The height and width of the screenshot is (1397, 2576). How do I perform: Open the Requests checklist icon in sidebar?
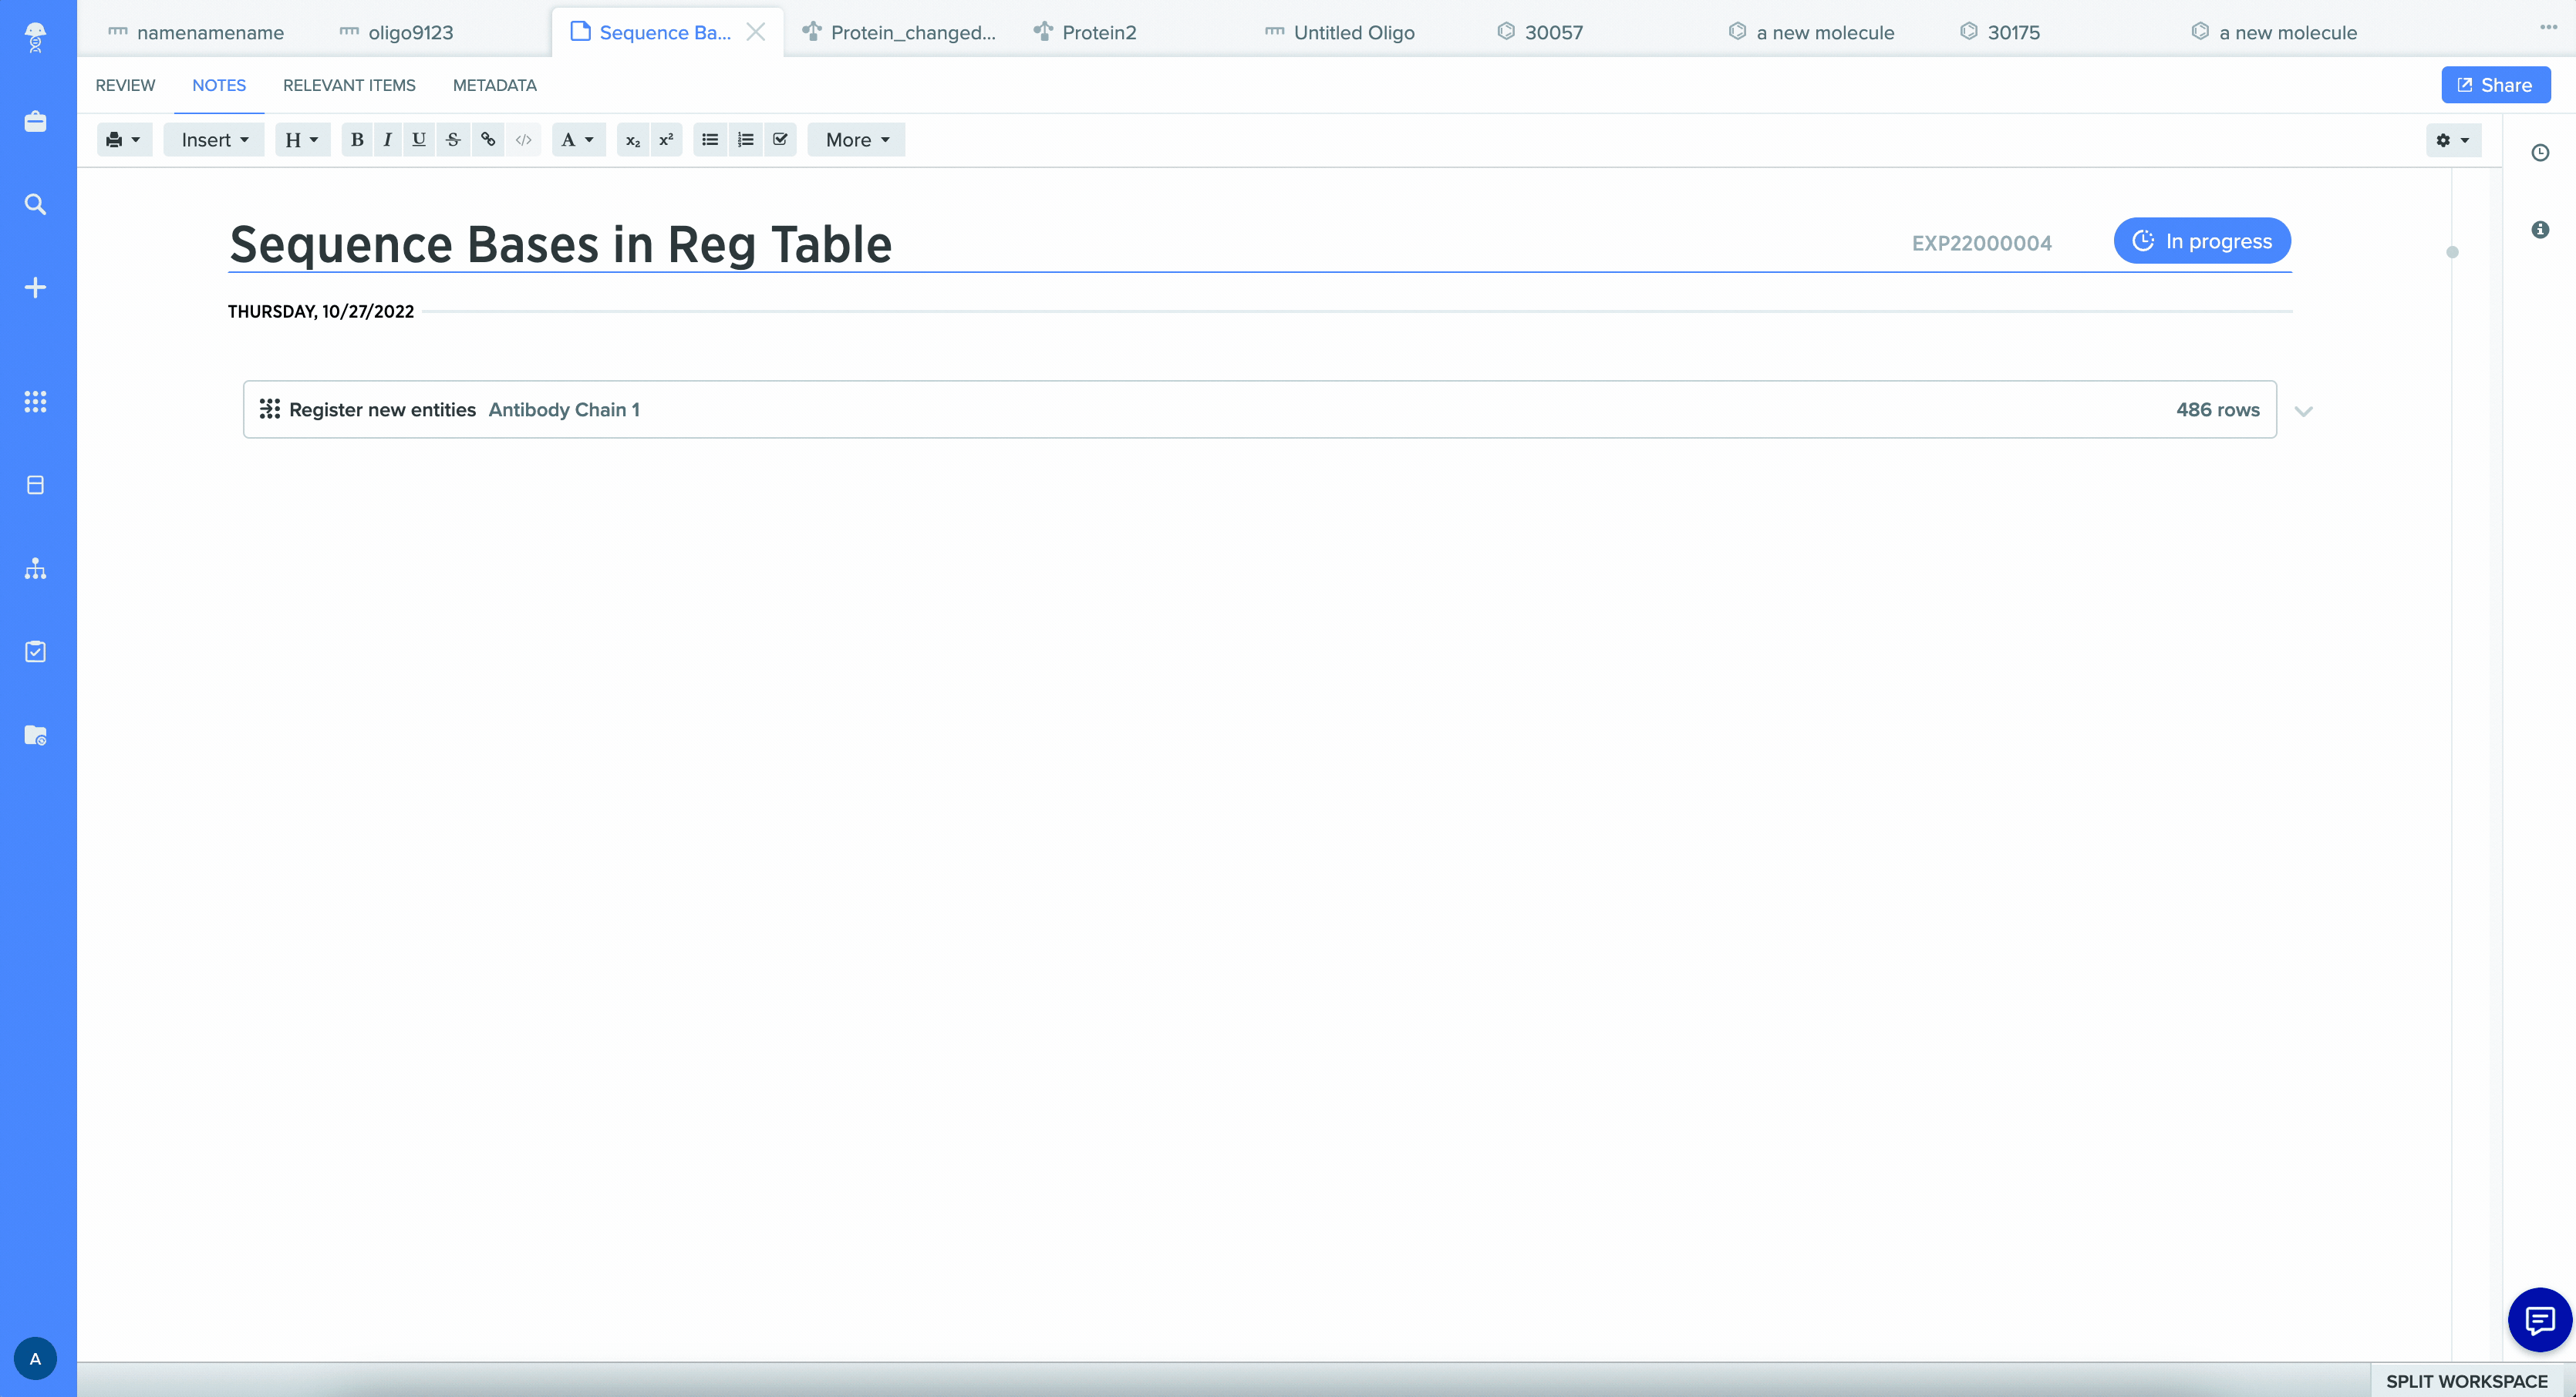point(35,651)
